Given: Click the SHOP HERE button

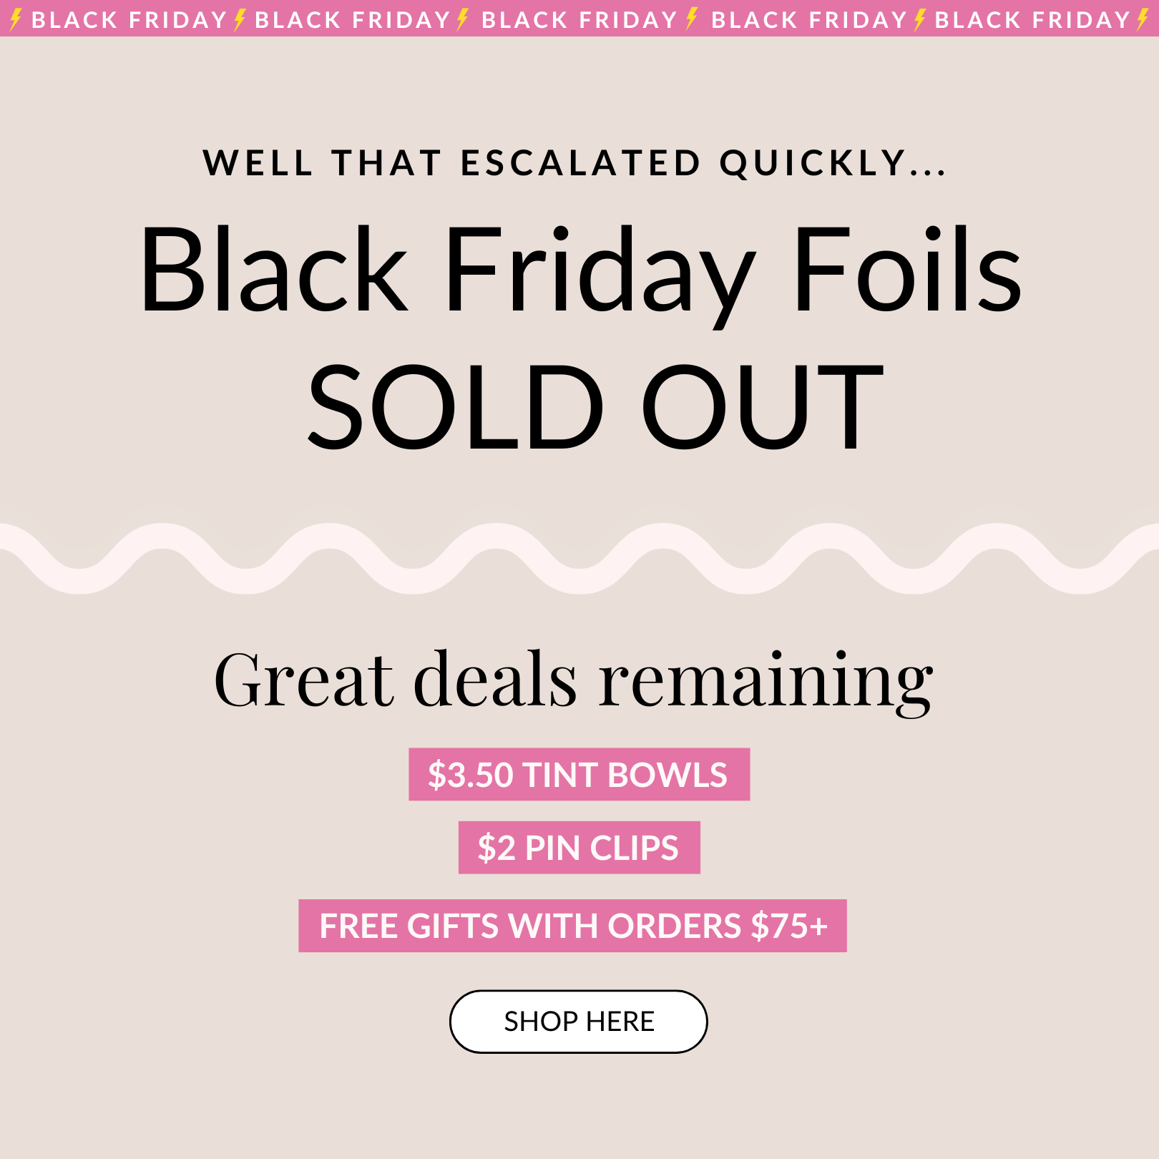Looking at the screenshot, I should (x=578, y=1021).
